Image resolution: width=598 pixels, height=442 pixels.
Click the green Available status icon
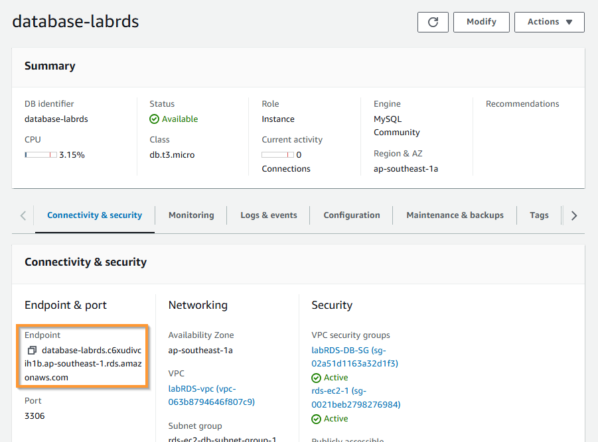pos(155,119)
